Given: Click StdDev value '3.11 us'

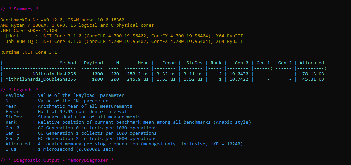Looking at the screenshot, I should pyautogui.click(x=193, y=74).
